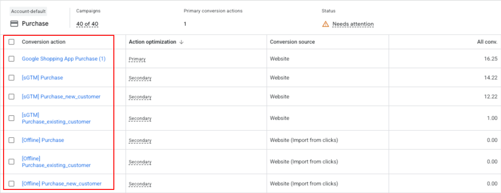Click the Conversion source column header

[x=292, y=42]
